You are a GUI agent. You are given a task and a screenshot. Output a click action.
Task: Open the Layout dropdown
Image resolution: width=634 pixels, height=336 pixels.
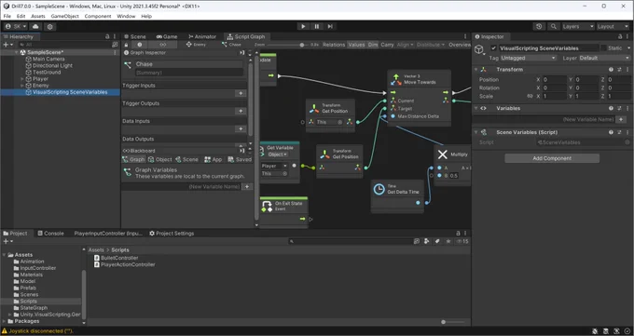point(613,26)
